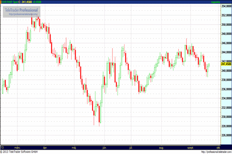Click the jún. label on the time axis
Screen dimensions: 232x154
click(103, 147)
